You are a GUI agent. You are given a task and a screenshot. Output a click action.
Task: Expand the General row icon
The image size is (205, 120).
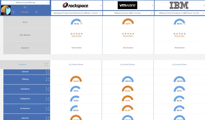point(47,72)
